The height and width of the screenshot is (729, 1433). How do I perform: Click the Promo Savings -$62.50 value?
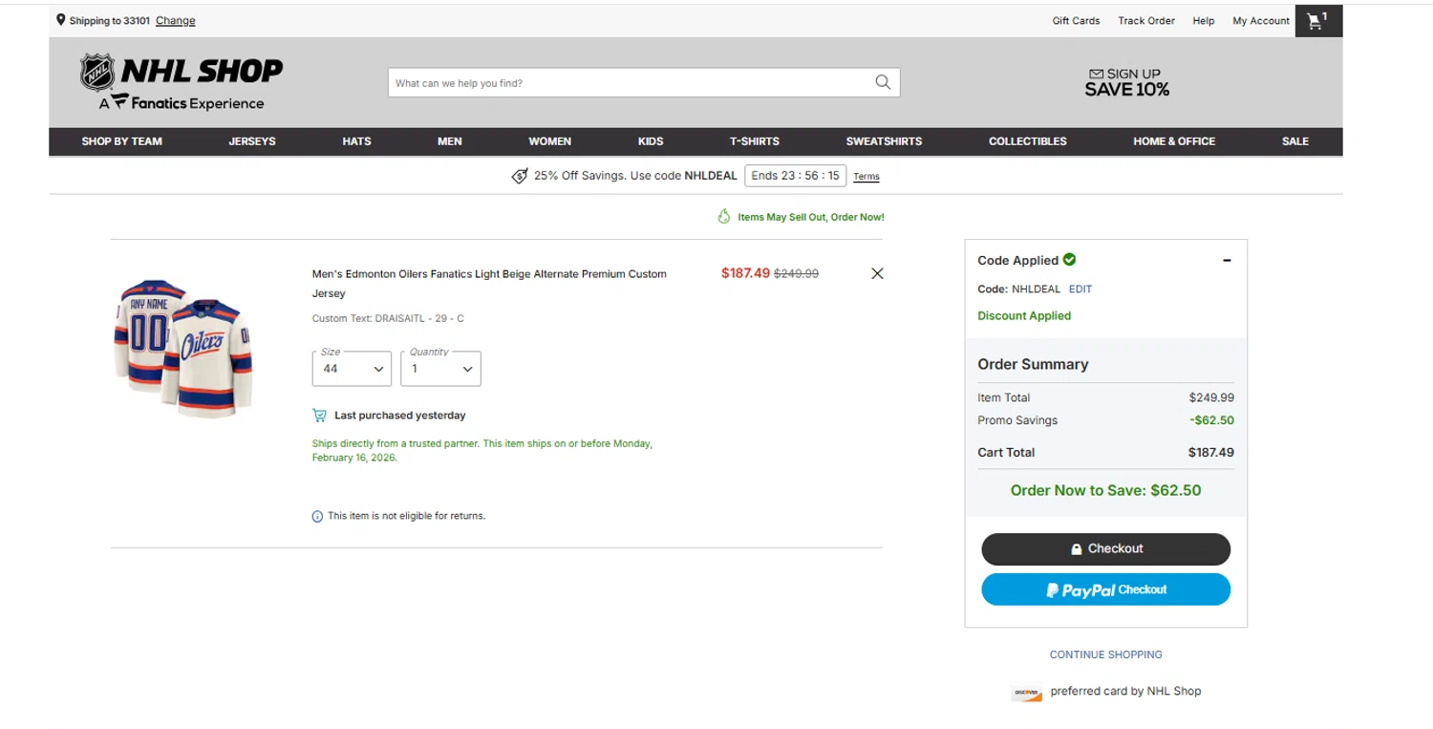(x=1211, y=420)
